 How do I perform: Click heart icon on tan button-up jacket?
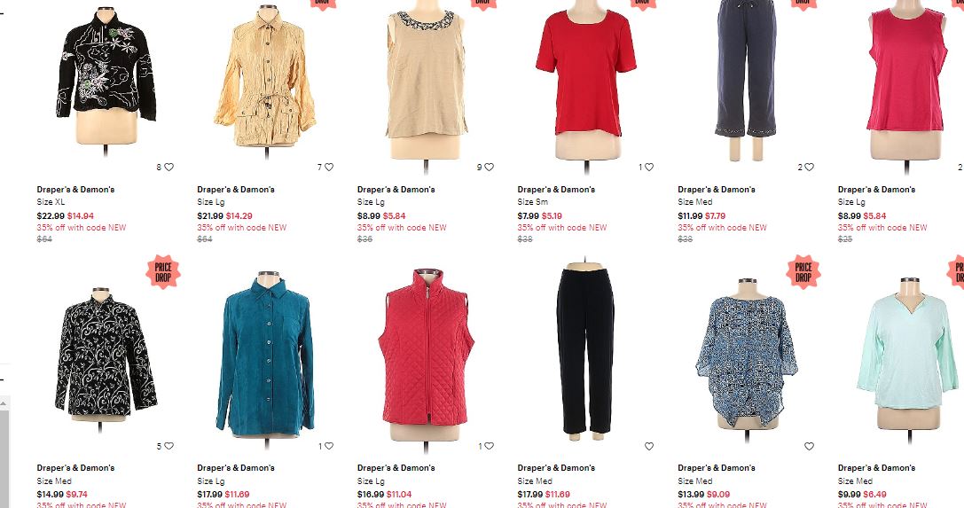click(x=329, y=167)
